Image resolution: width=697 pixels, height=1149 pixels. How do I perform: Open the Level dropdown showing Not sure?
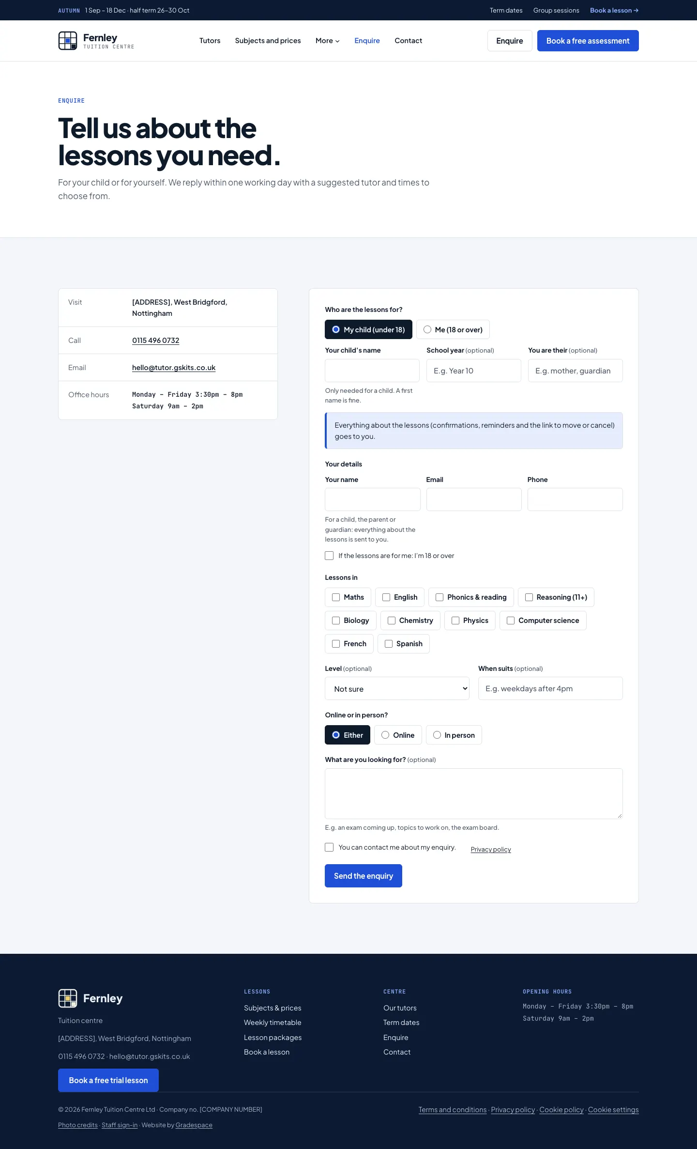pos(397,688)
